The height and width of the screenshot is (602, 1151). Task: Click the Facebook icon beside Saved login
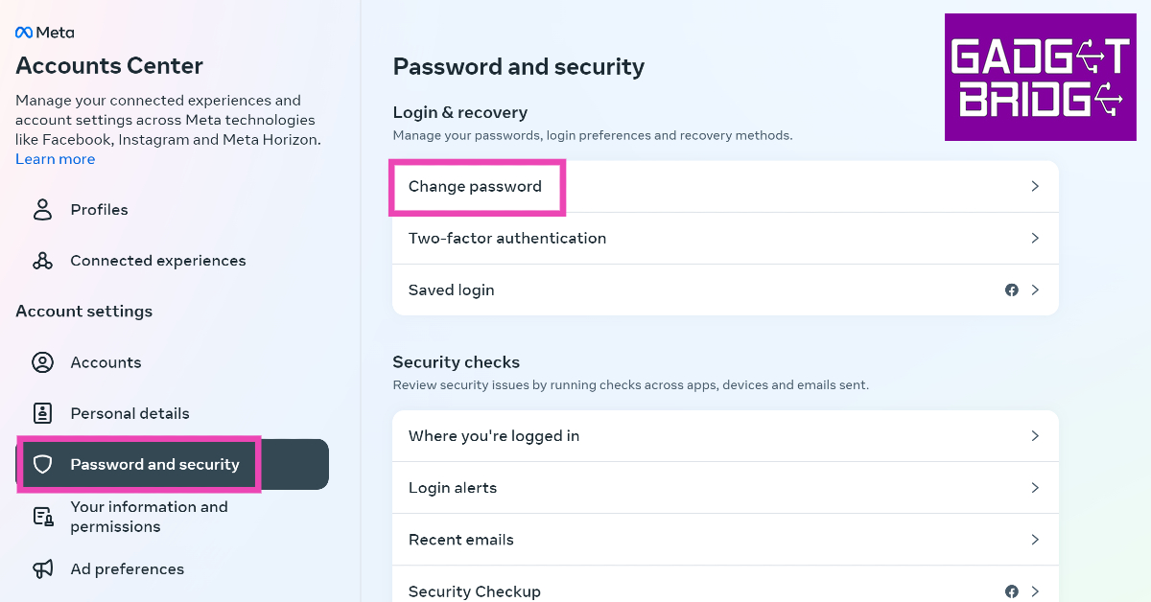pos(1011,289)
